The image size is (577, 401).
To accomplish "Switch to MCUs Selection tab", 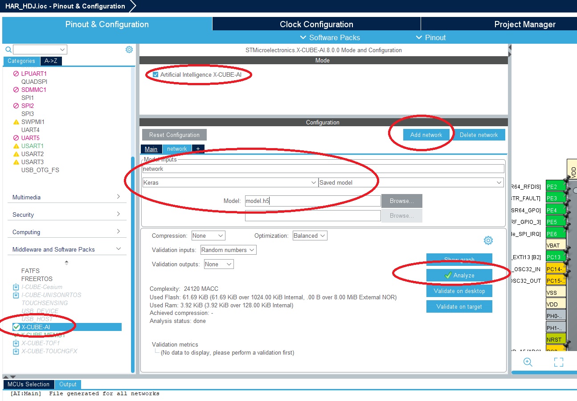I will point(29,384).
